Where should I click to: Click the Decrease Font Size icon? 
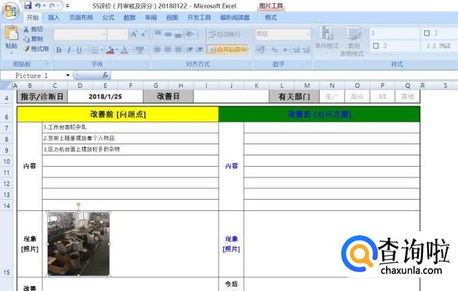144,34
